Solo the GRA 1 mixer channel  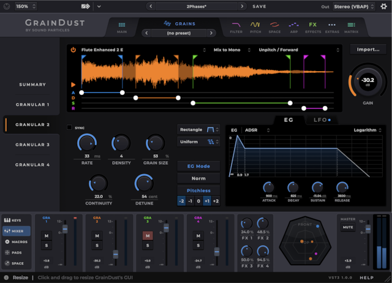pyautogui.click(x=46, y=246)
